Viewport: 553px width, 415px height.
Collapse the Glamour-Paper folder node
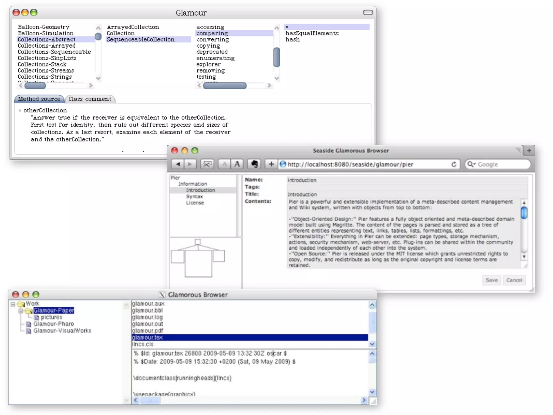(21, 311)
